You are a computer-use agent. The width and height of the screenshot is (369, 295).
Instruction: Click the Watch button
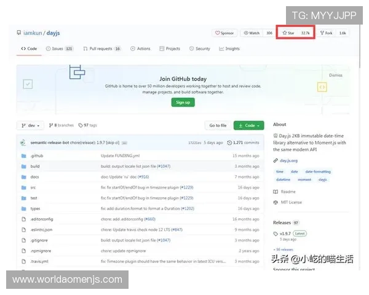pyautogui.click(x=252, y=33)
